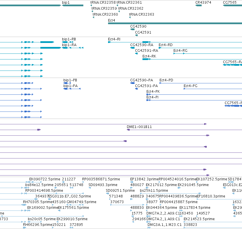Select EST EK169002.5prime label

43,208
